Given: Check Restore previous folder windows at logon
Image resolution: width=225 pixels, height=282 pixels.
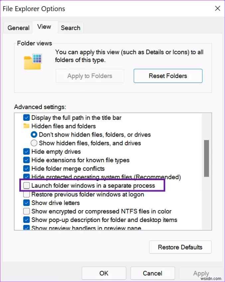Looking at the screenshot, I should [26, 194].
